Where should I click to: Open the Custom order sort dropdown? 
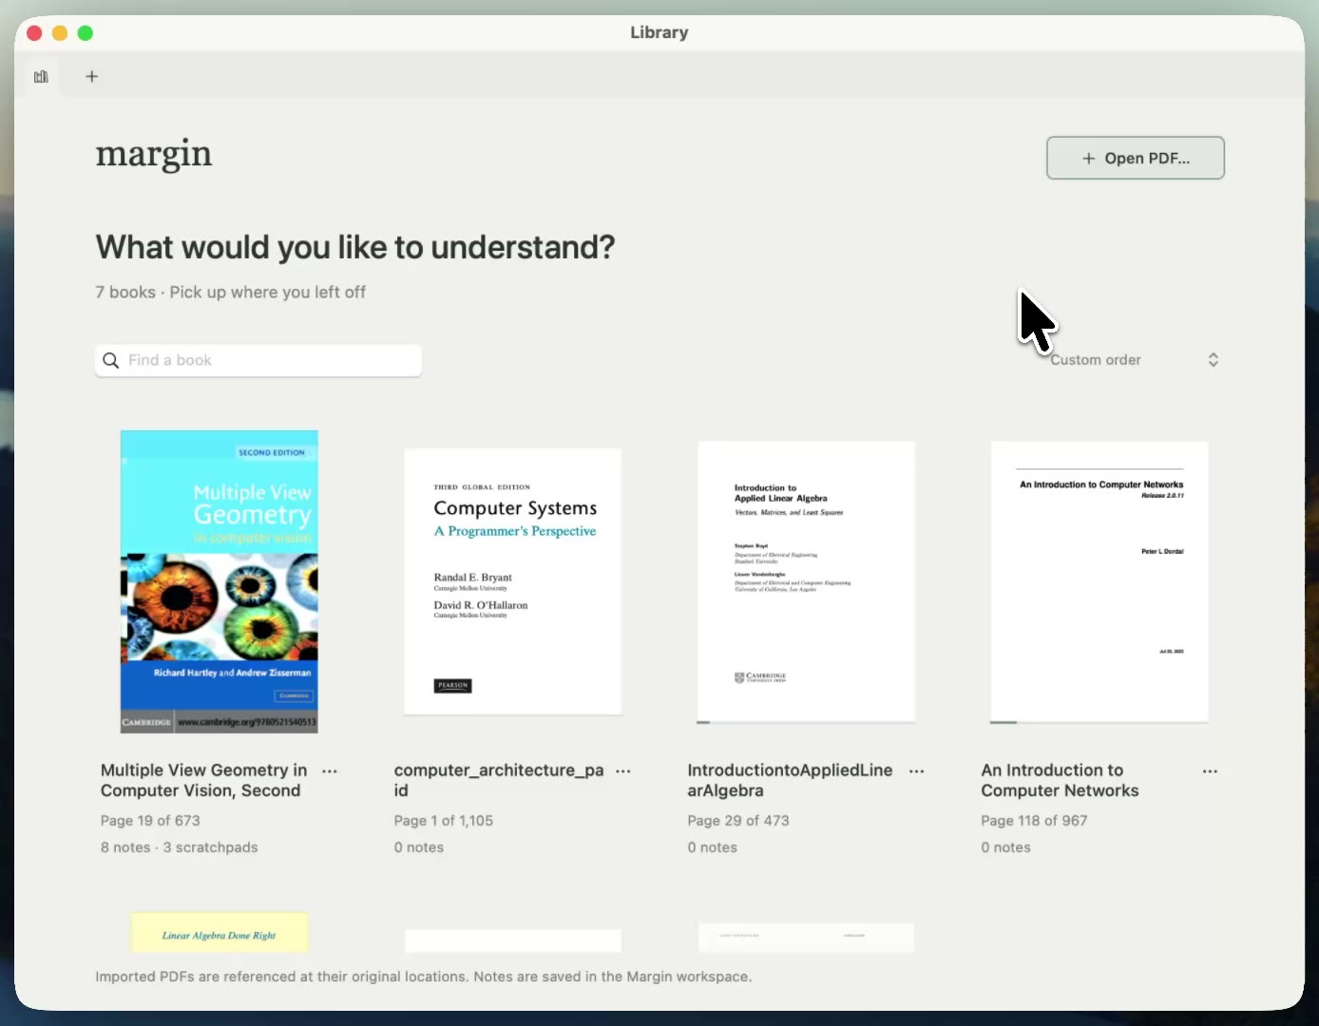click(x=1134, y=360)
